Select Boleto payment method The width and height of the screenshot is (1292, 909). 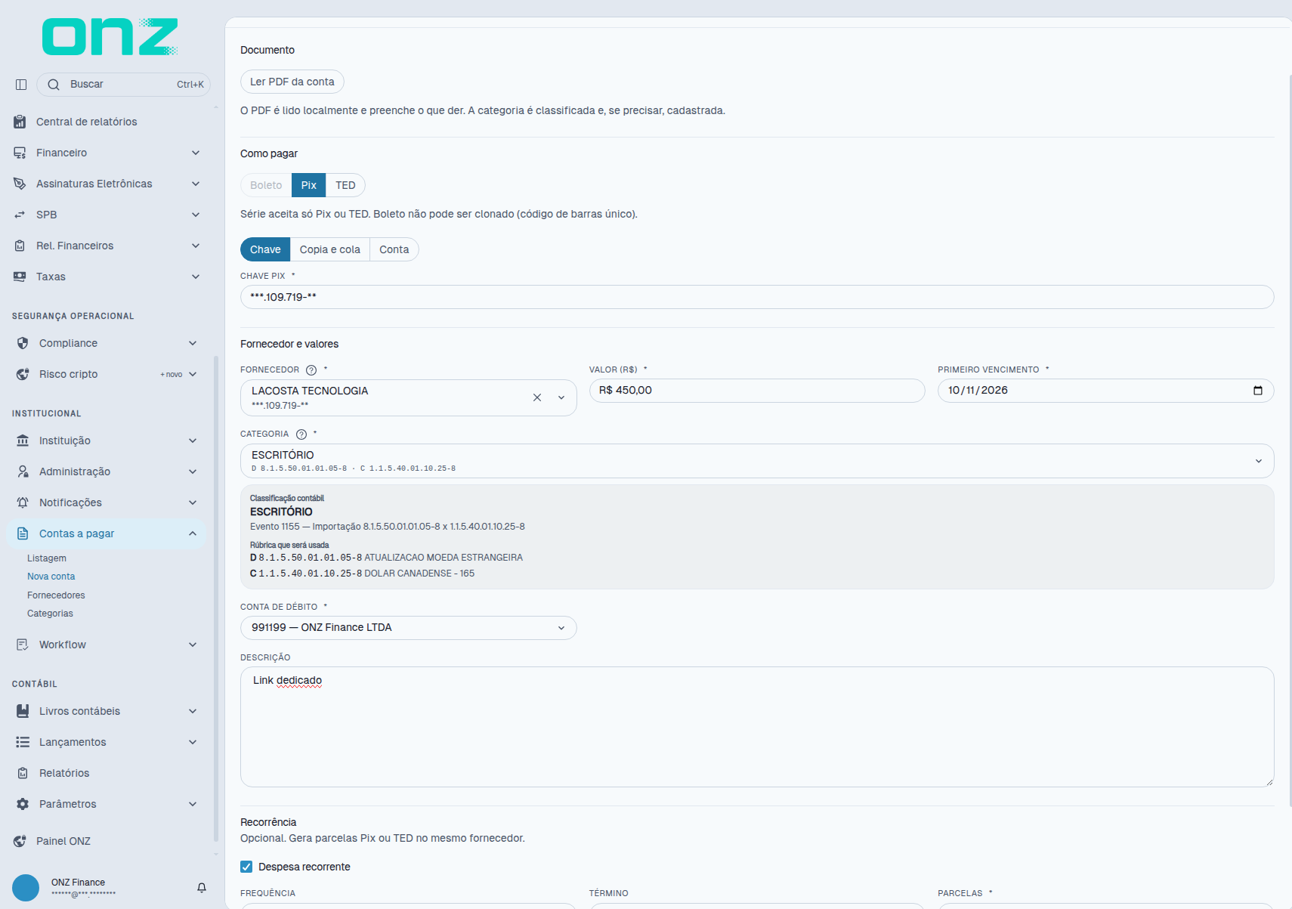tap(266, 185)
